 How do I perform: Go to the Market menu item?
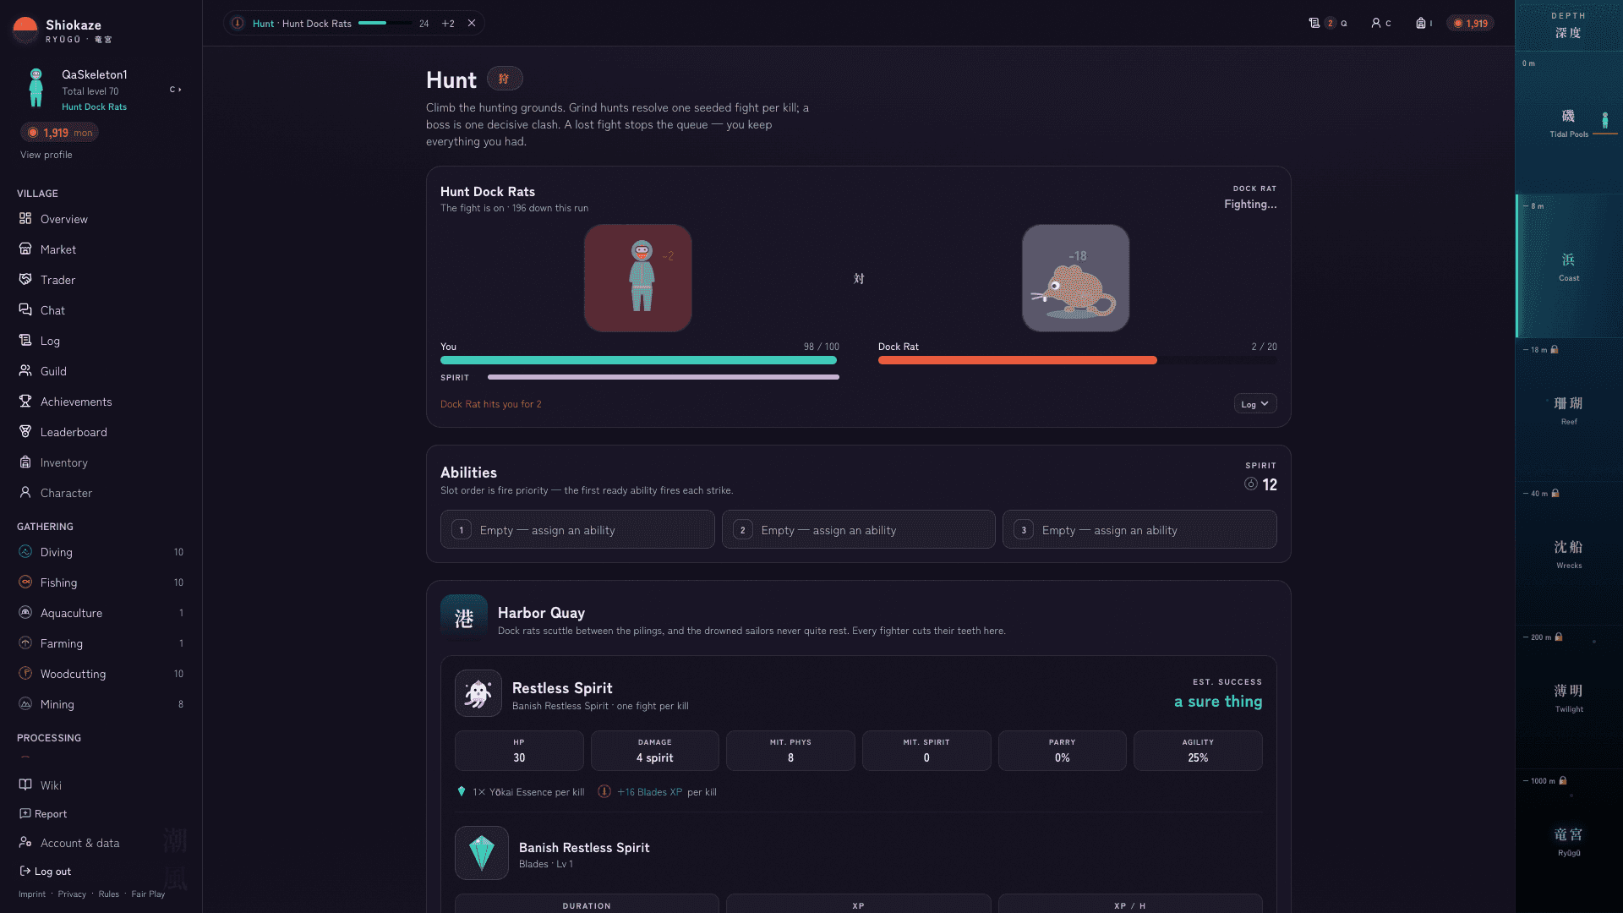click(101, 249)
